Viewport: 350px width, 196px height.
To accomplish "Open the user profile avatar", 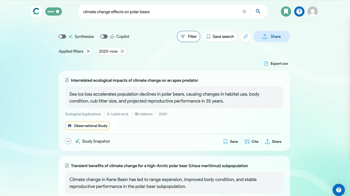I will click(x=313, y=11).
